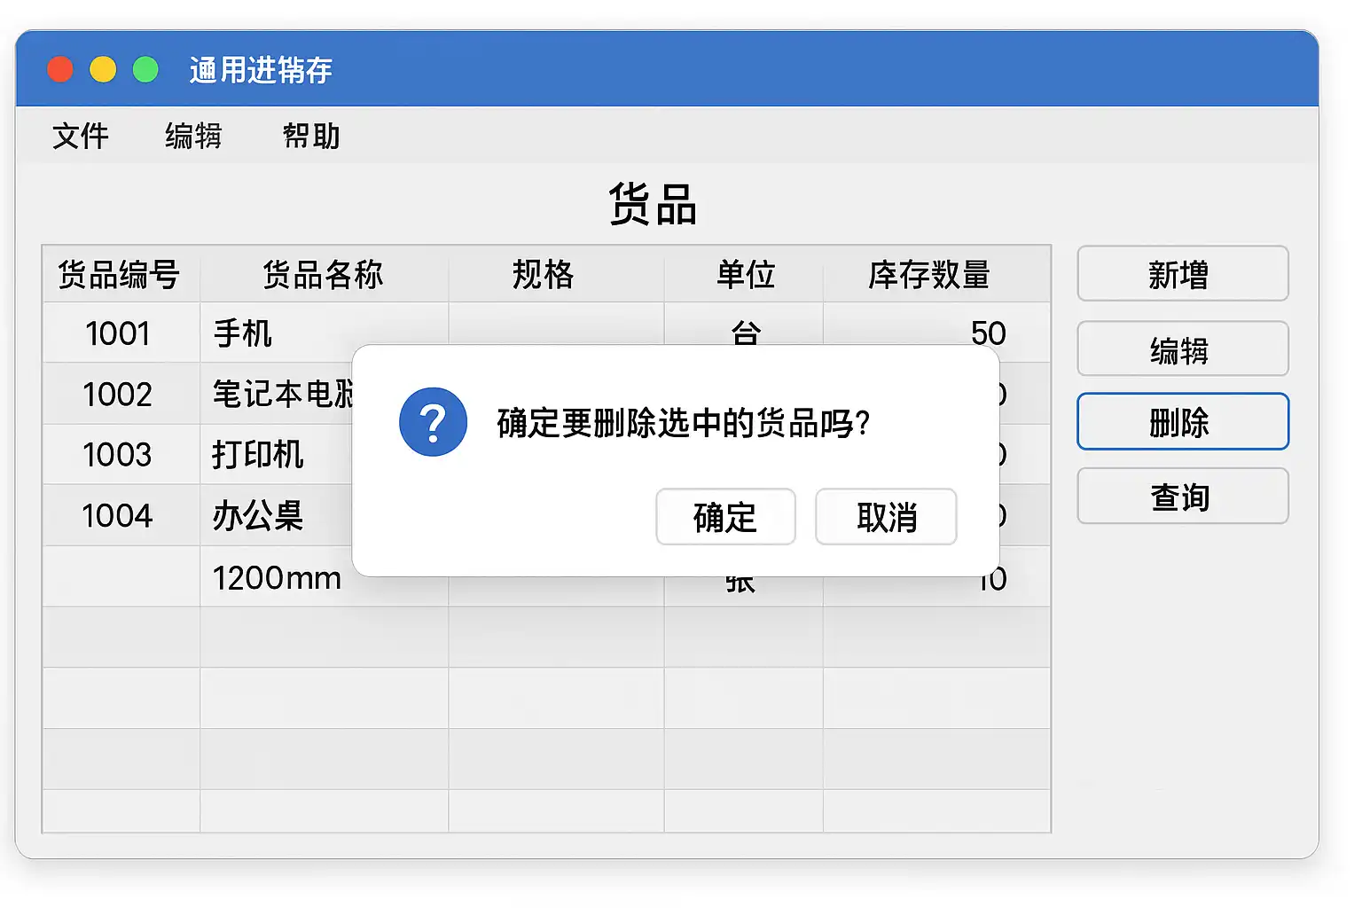The width and height of the screenshot is (1362, 908).
Task: Select the row with code 1001
Action: 118,334
